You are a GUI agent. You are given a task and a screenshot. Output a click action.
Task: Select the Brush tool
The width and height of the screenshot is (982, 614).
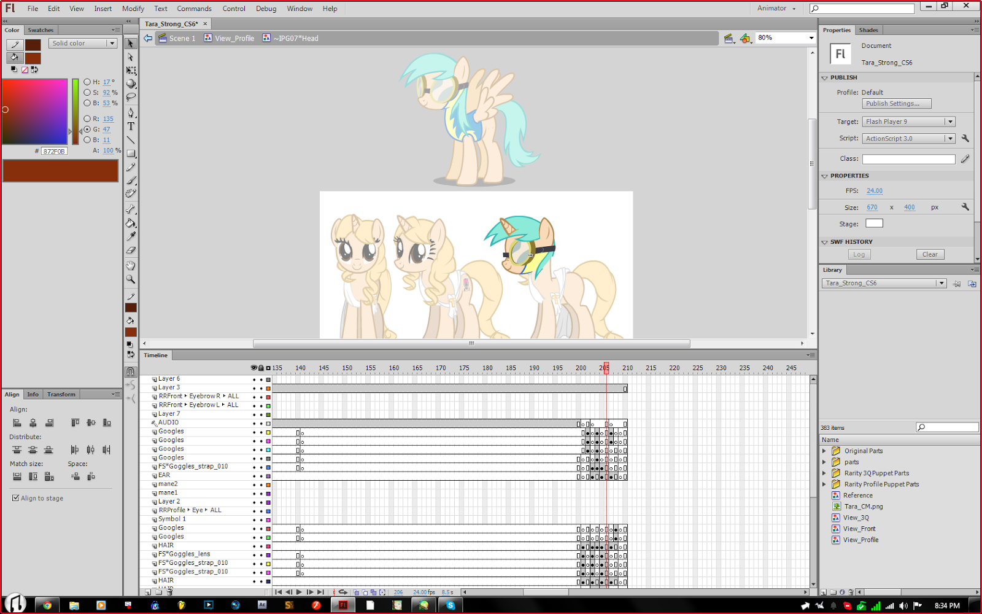131,181
